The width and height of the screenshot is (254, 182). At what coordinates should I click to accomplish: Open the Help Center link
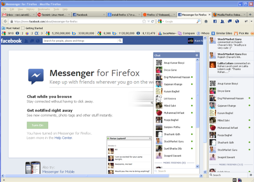coord(63,138)
